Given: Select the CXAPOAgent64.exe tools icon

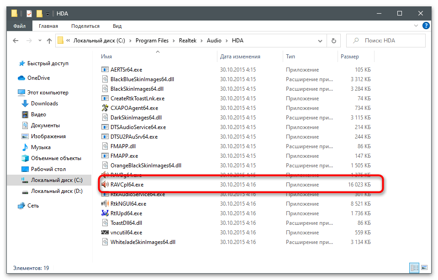Looking at the screenshot, I should point(105,108).
